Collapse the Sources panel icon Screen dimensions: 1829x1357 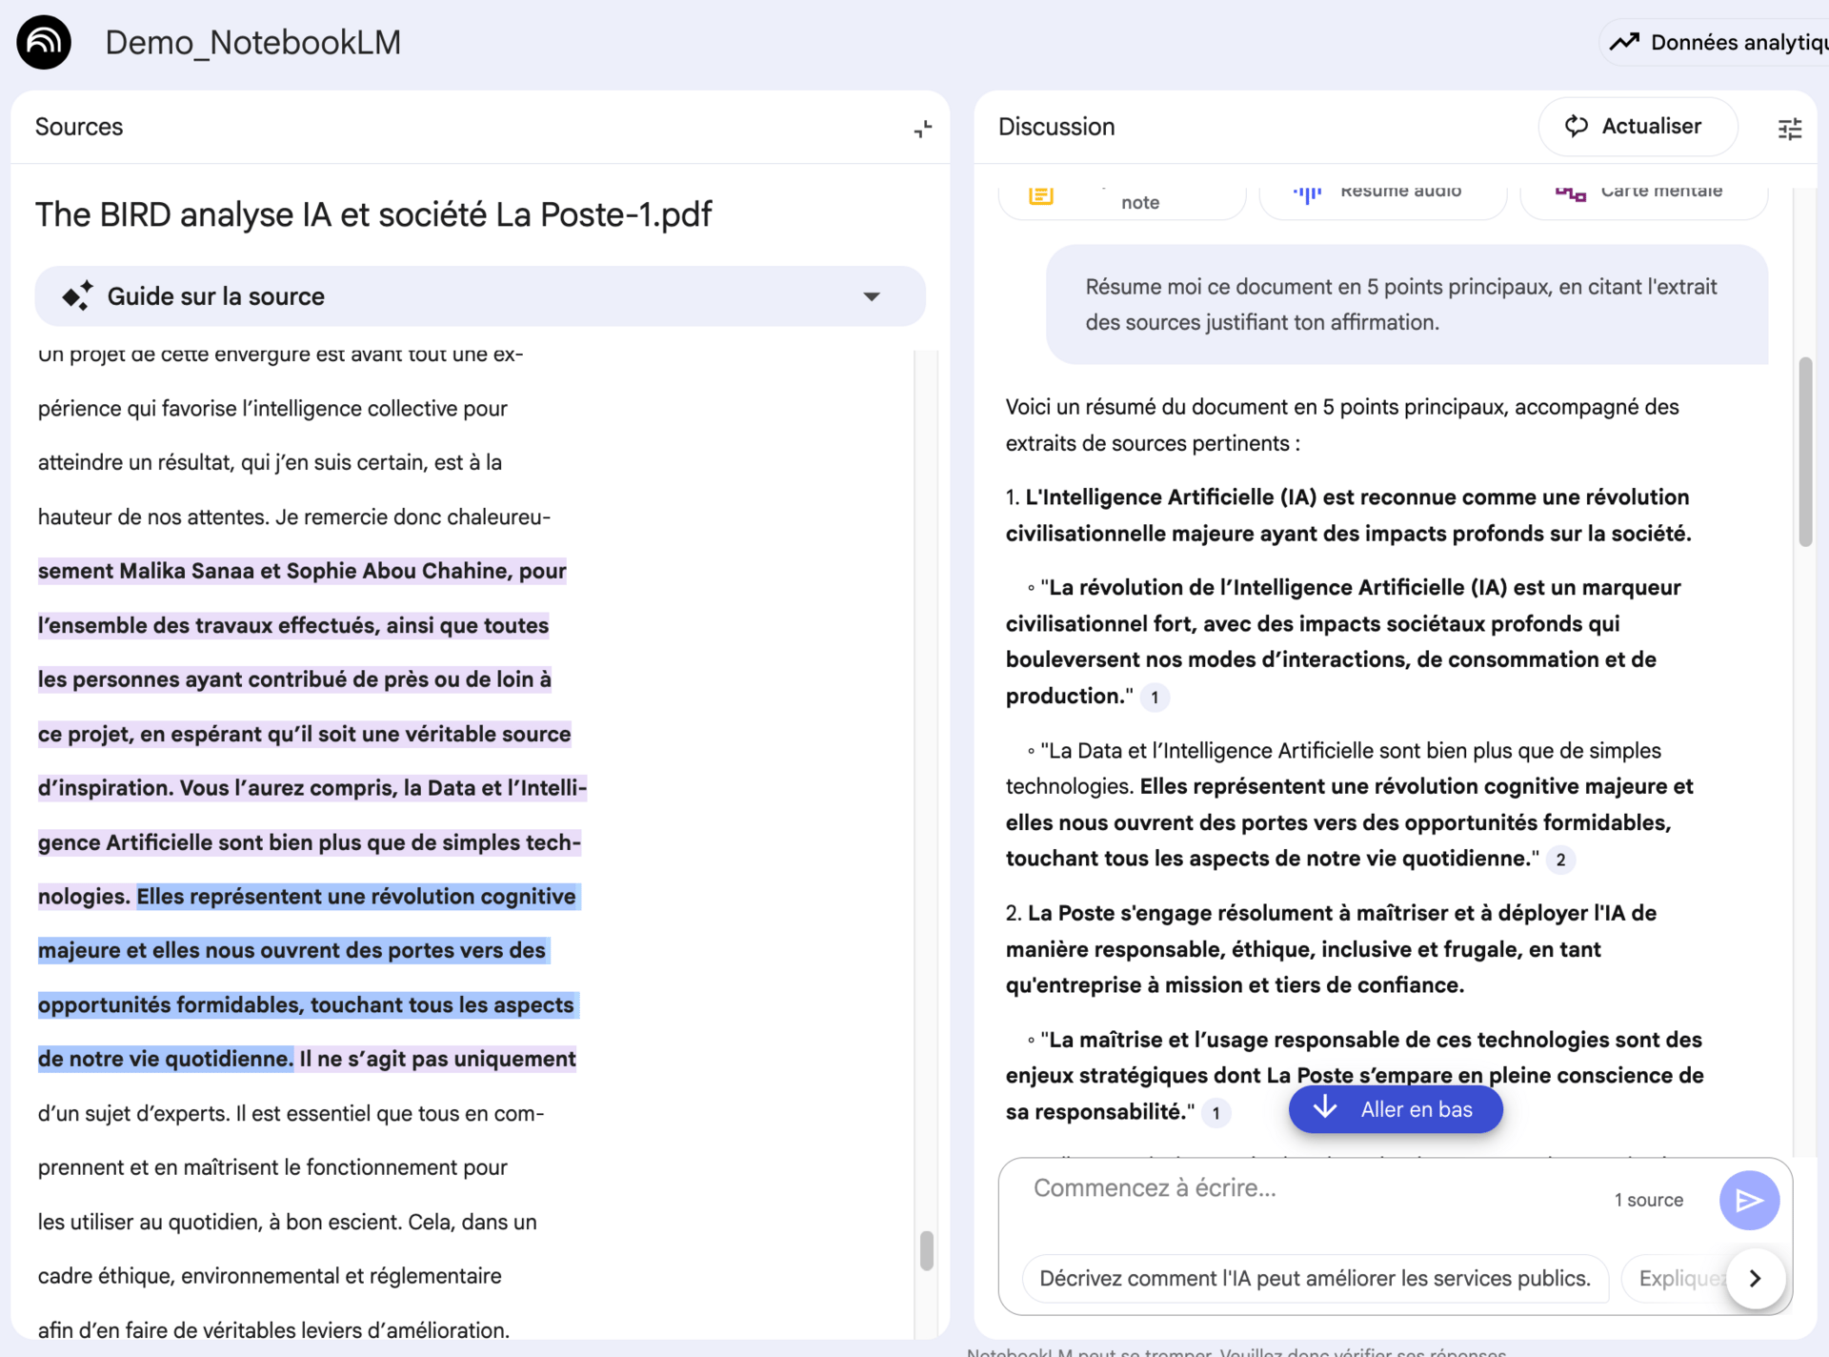click(x=922, y=129)
